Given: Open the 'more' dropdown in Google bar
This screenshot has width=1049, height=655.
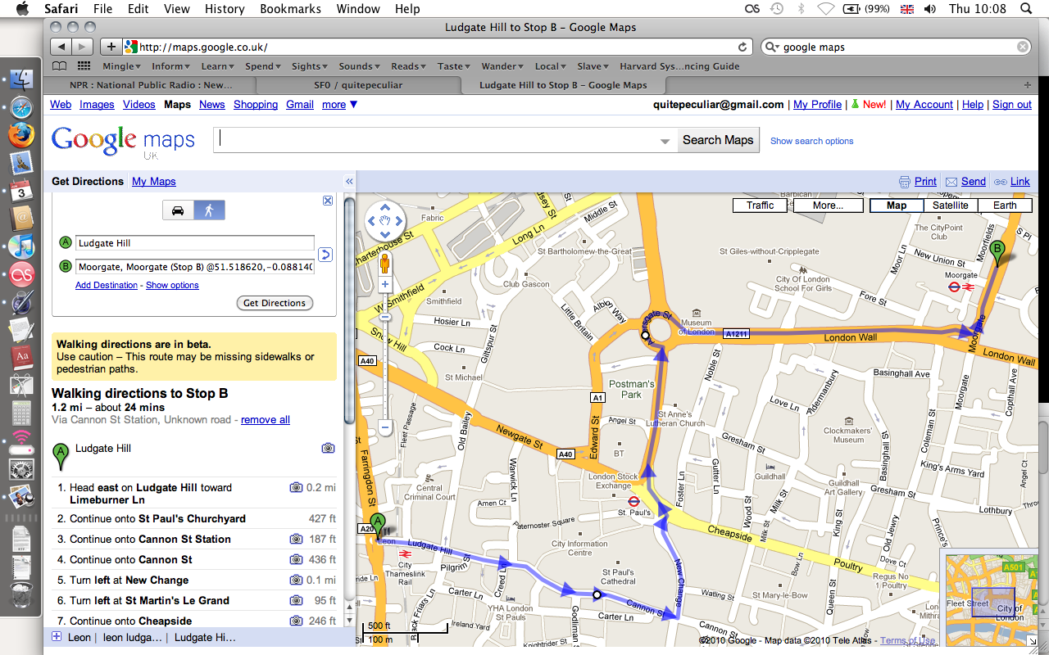Looking at the screenshot, I should pyautogui.click(x=339, y=105).
